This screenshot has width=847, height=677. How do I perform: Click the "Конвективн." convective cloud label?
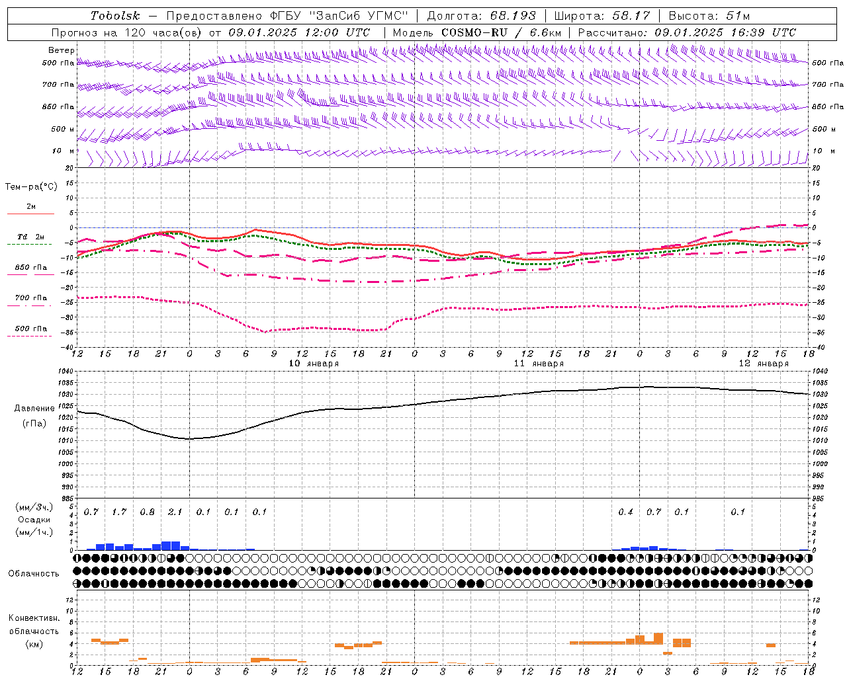[34, 618]
